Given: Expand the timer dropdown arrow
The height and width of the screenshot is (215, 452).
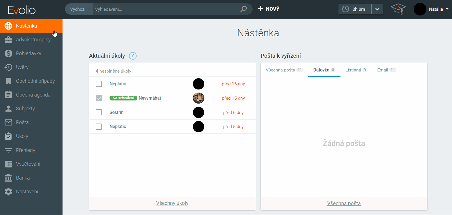Looking at the screenshot, I should point(377,9).
